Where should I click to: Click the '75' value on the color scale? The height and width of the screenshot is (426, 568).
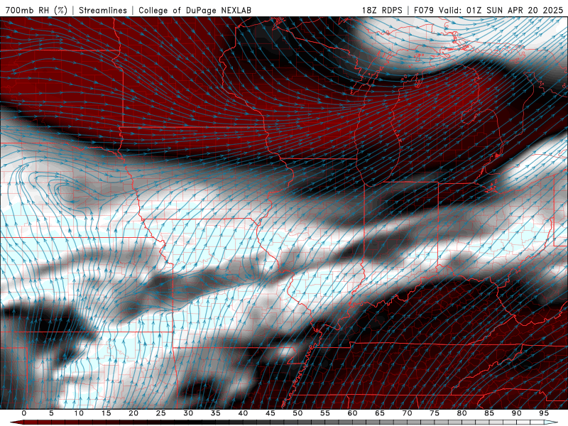coord(435,413)
